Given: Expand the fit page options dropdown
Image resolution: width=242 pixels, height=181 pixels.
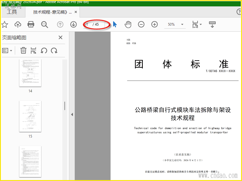Looking at the screenshot, I should [x=201, y=24].
